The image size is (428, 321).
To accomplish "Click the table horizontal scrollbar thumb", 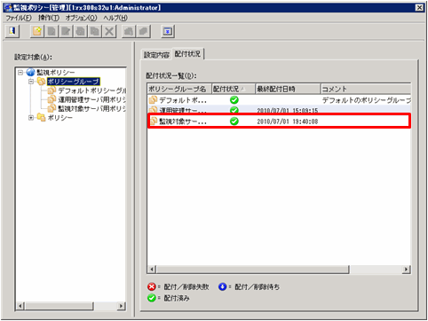I will [253, 270].
